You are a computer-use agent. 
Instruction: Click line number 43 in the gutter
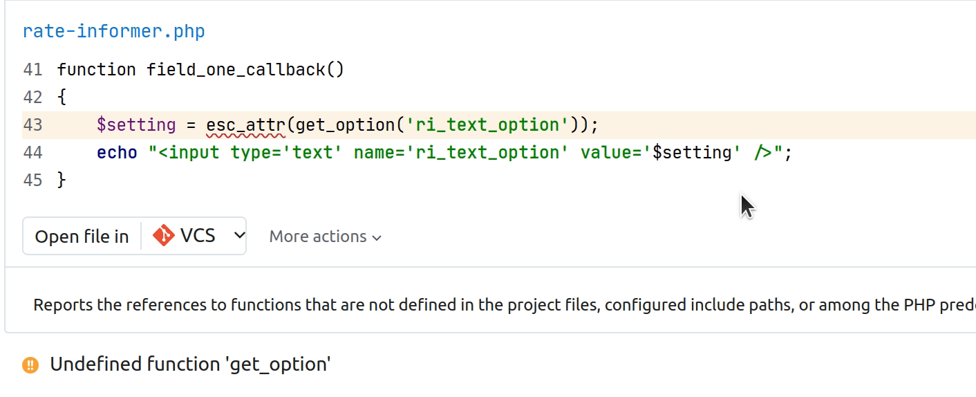click(32, 125)
